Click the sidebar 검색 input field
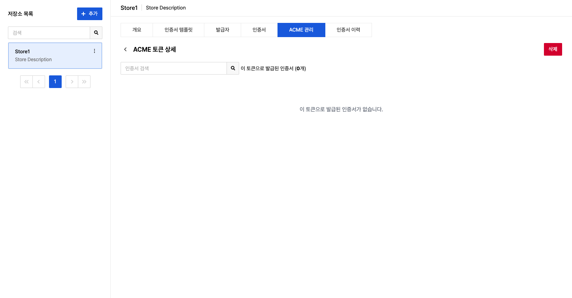The width and height of the screenshot is (572, 298). pyautogui.click(x=49, y=33)
